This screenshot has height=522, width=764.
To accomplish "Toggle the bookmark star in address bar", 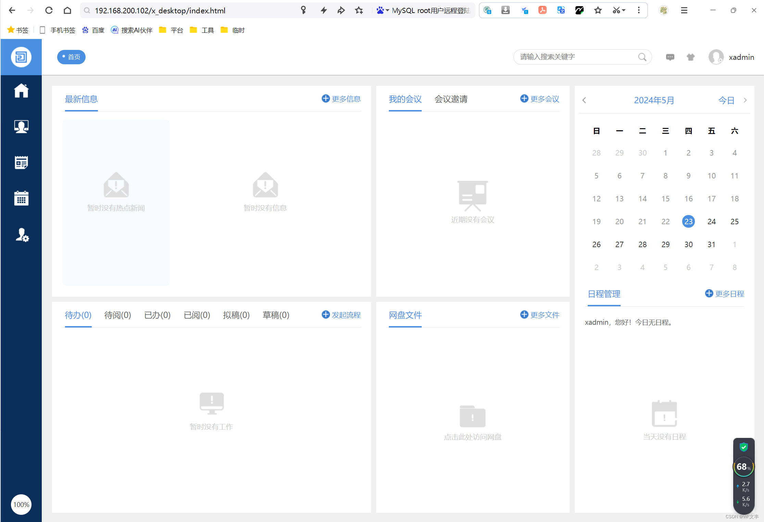I will (359, 10).
